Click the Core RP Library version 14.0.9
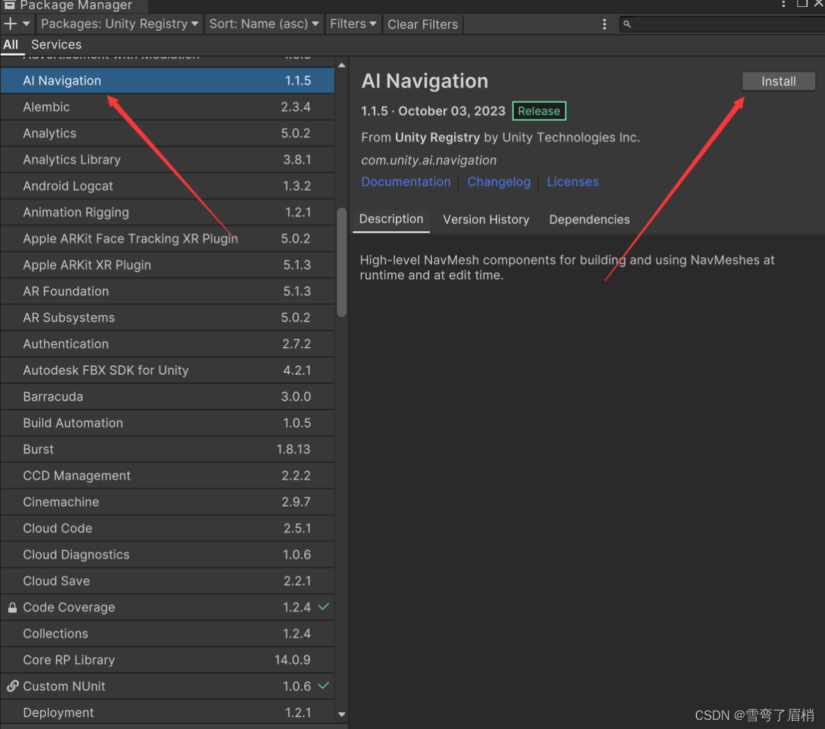Viewport: 825px width, 729px height. [292, 660]
